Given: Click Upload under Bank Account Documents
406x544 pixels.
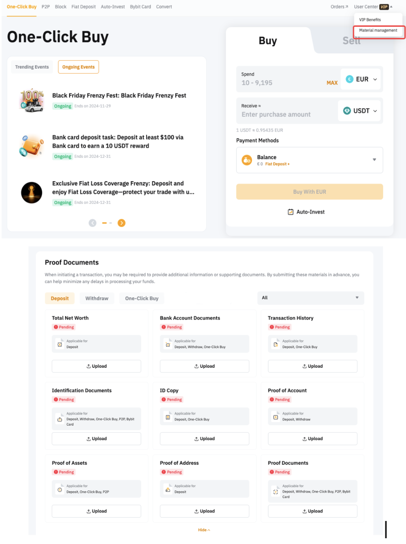Looking at the screenshot, I should point(205,366).
